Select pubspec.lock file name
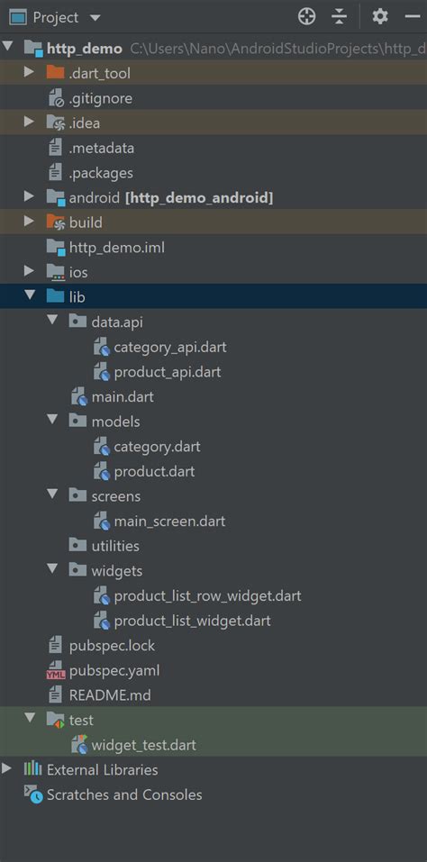 click(x=112, y=646)
